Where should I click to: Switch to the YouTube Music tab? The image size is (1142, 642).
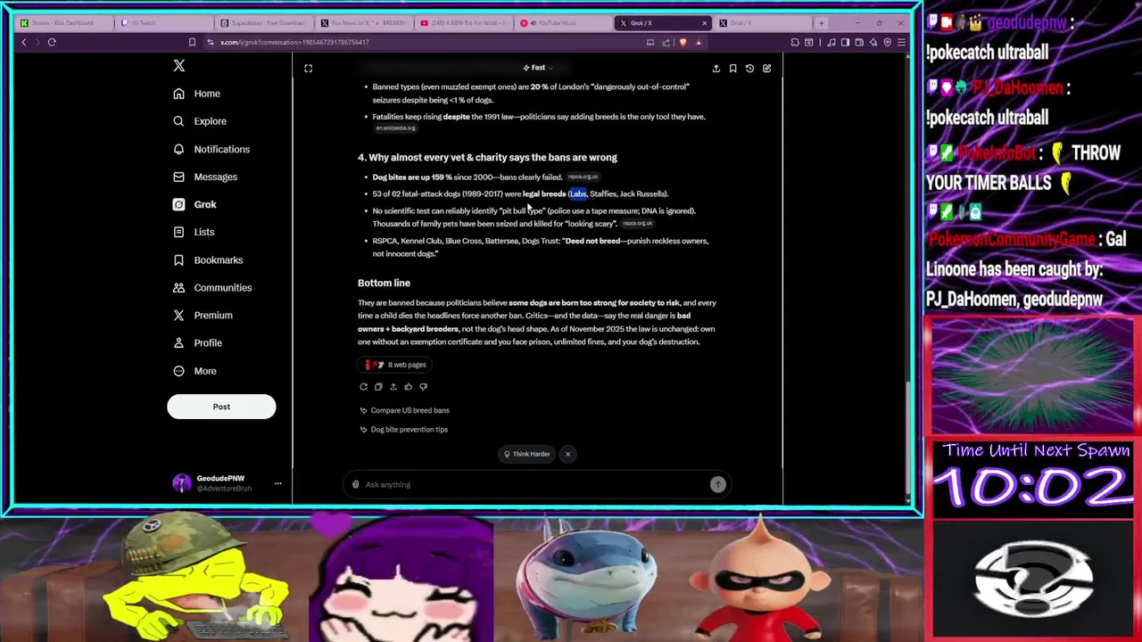563,22
